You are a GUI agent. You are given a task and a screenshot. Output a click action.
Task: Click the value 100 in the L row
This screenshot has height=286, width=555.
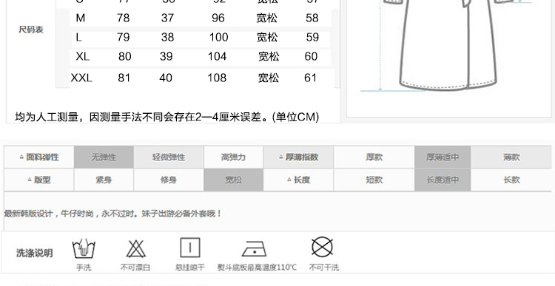[x=219, y=37]
